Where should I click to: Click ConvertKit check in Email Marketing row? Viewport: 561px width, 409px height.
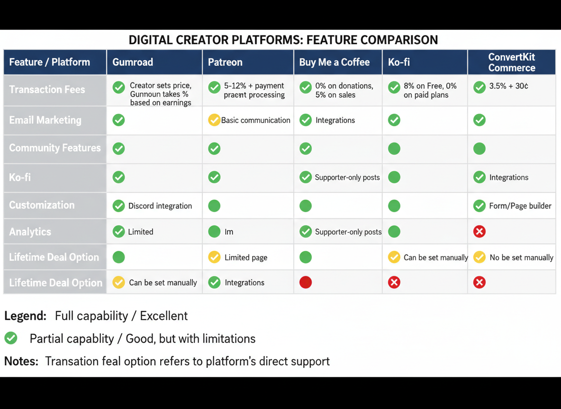(x=480, y=120)
